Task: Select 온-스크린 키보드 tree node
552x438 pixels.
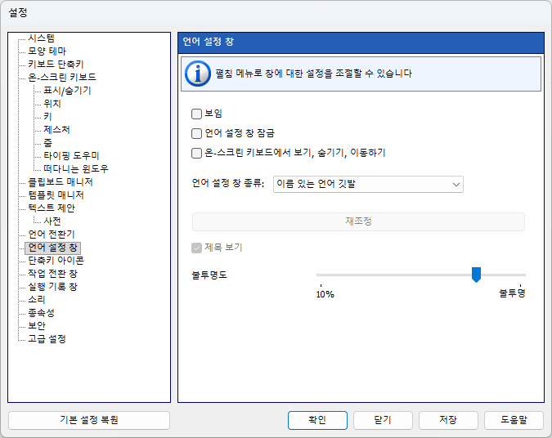Action: [x=62, y=77]
